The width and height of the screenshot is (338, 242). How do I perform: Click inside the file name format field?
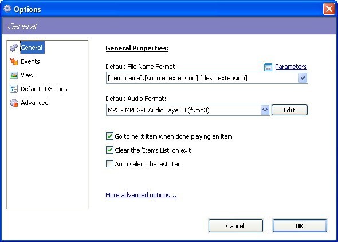(202, 78)
